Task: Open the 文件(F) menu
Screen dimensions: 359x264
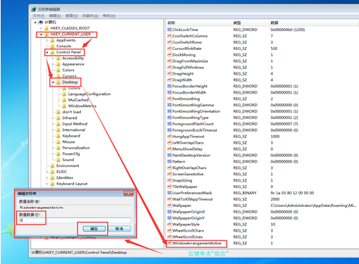Action: [x=39, y=15]
